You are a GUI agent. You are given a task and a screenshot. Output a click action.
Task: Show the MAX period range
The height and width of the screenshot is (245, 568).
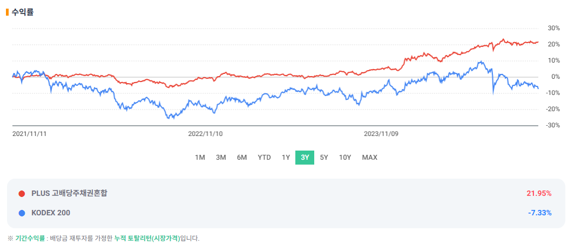[369, 158]
